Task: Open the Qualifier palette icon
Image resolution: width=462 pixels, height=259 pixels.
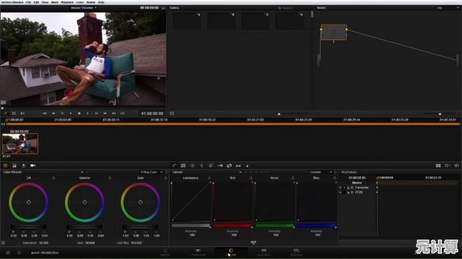Action: pos(183,166)
